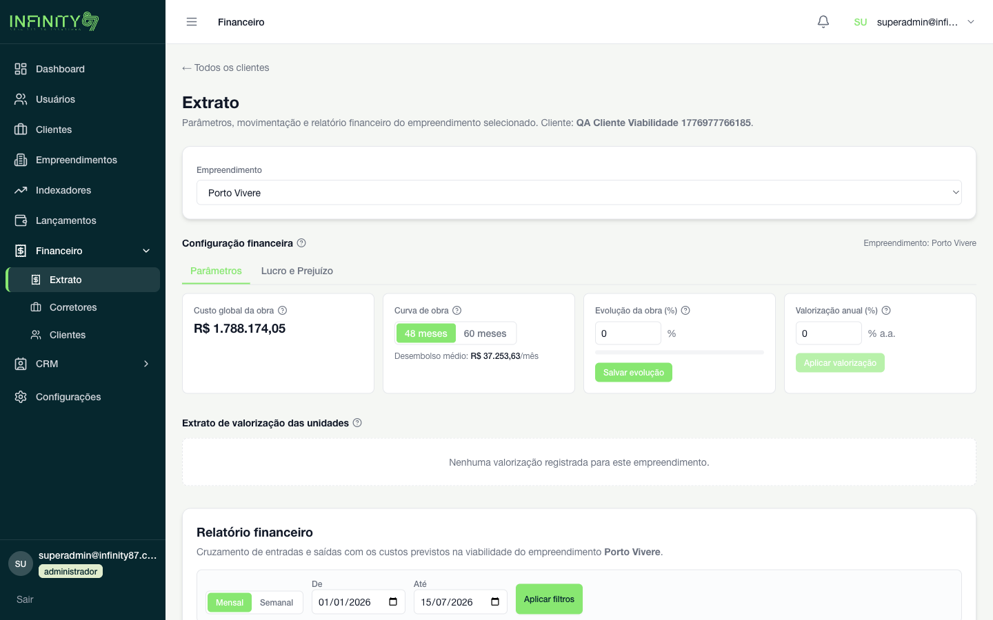
Task: Show help for Valorização anual
Action: point(886,311)
